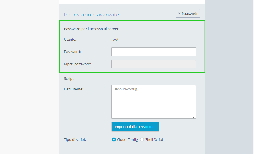Select the Shell Script radio button

click(142, 139)
